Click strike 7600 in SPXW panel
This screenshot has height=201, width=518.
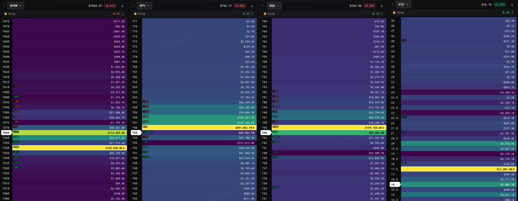(x=6, y=97)
